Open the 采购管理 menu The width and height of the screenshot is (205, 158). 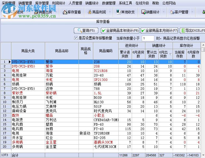pos(9,3)
